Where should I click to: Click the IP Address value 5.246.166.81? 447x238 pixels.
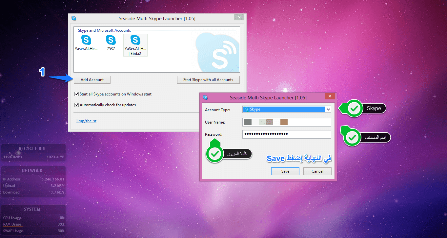(53, 179)
